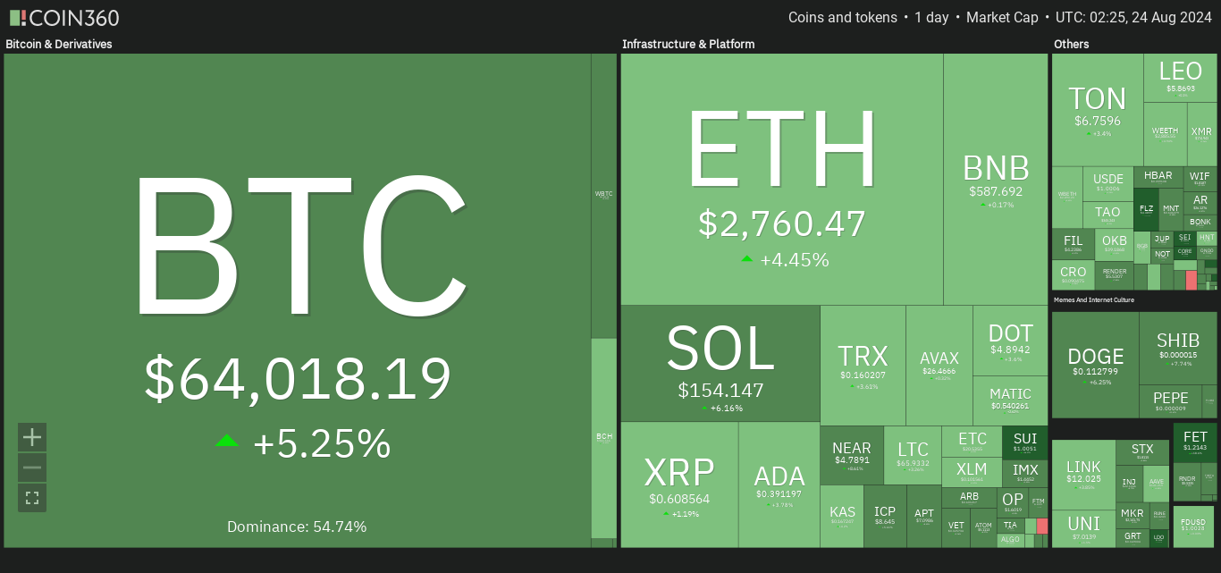Open the XRP tile
Viewport: 1221px width, 573px height.
pos(679,485)
